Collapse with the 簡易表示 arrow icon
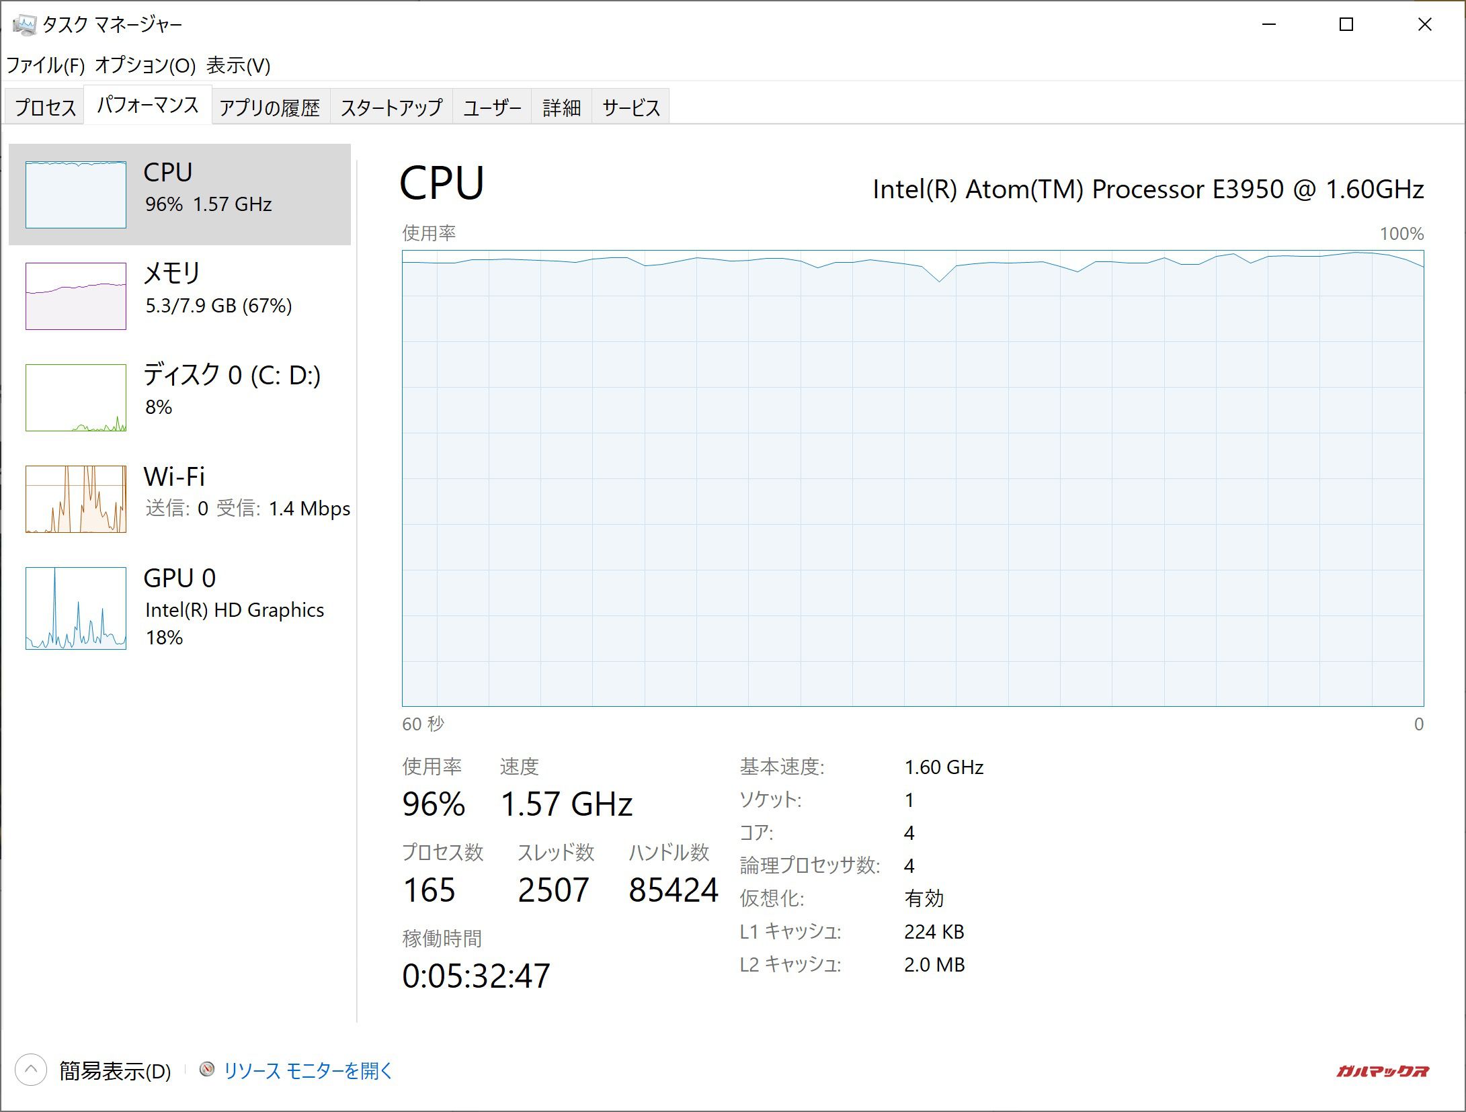The height and width of the screenshot is (1112, 1466). click(31, 1070)
